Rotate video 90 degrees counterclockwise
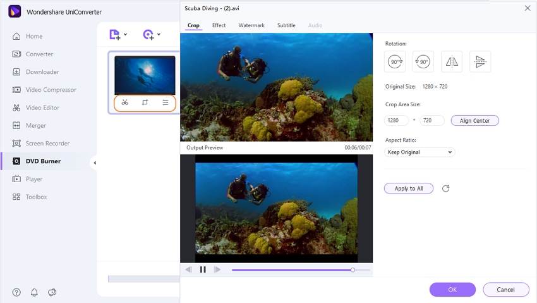537x303 pixels. click(x=423, y=62)
